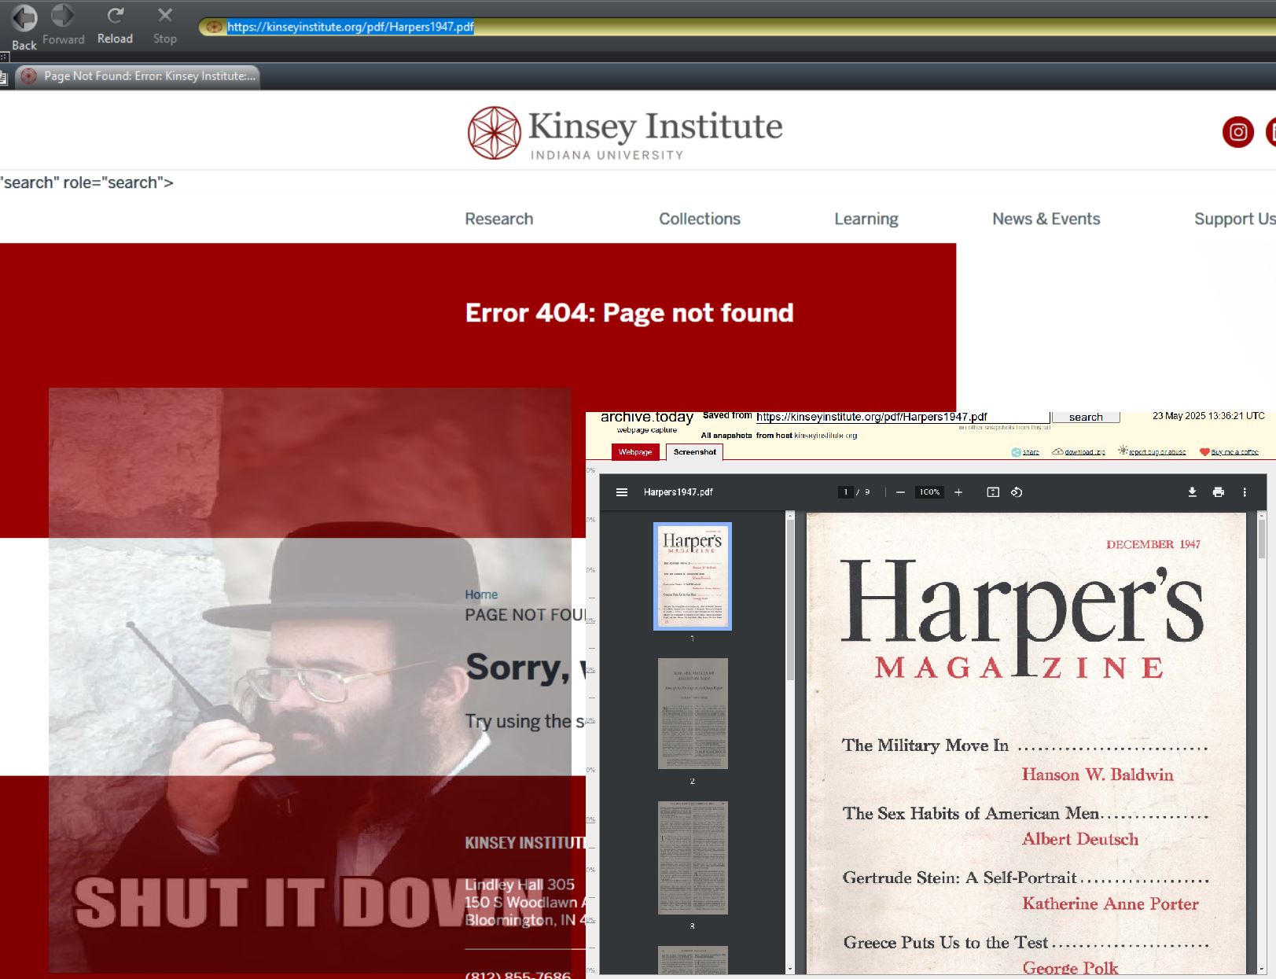Zoom in the PDF with plus icon
The width and height of the screenshot is (1276, 979).
click(958, 492)
